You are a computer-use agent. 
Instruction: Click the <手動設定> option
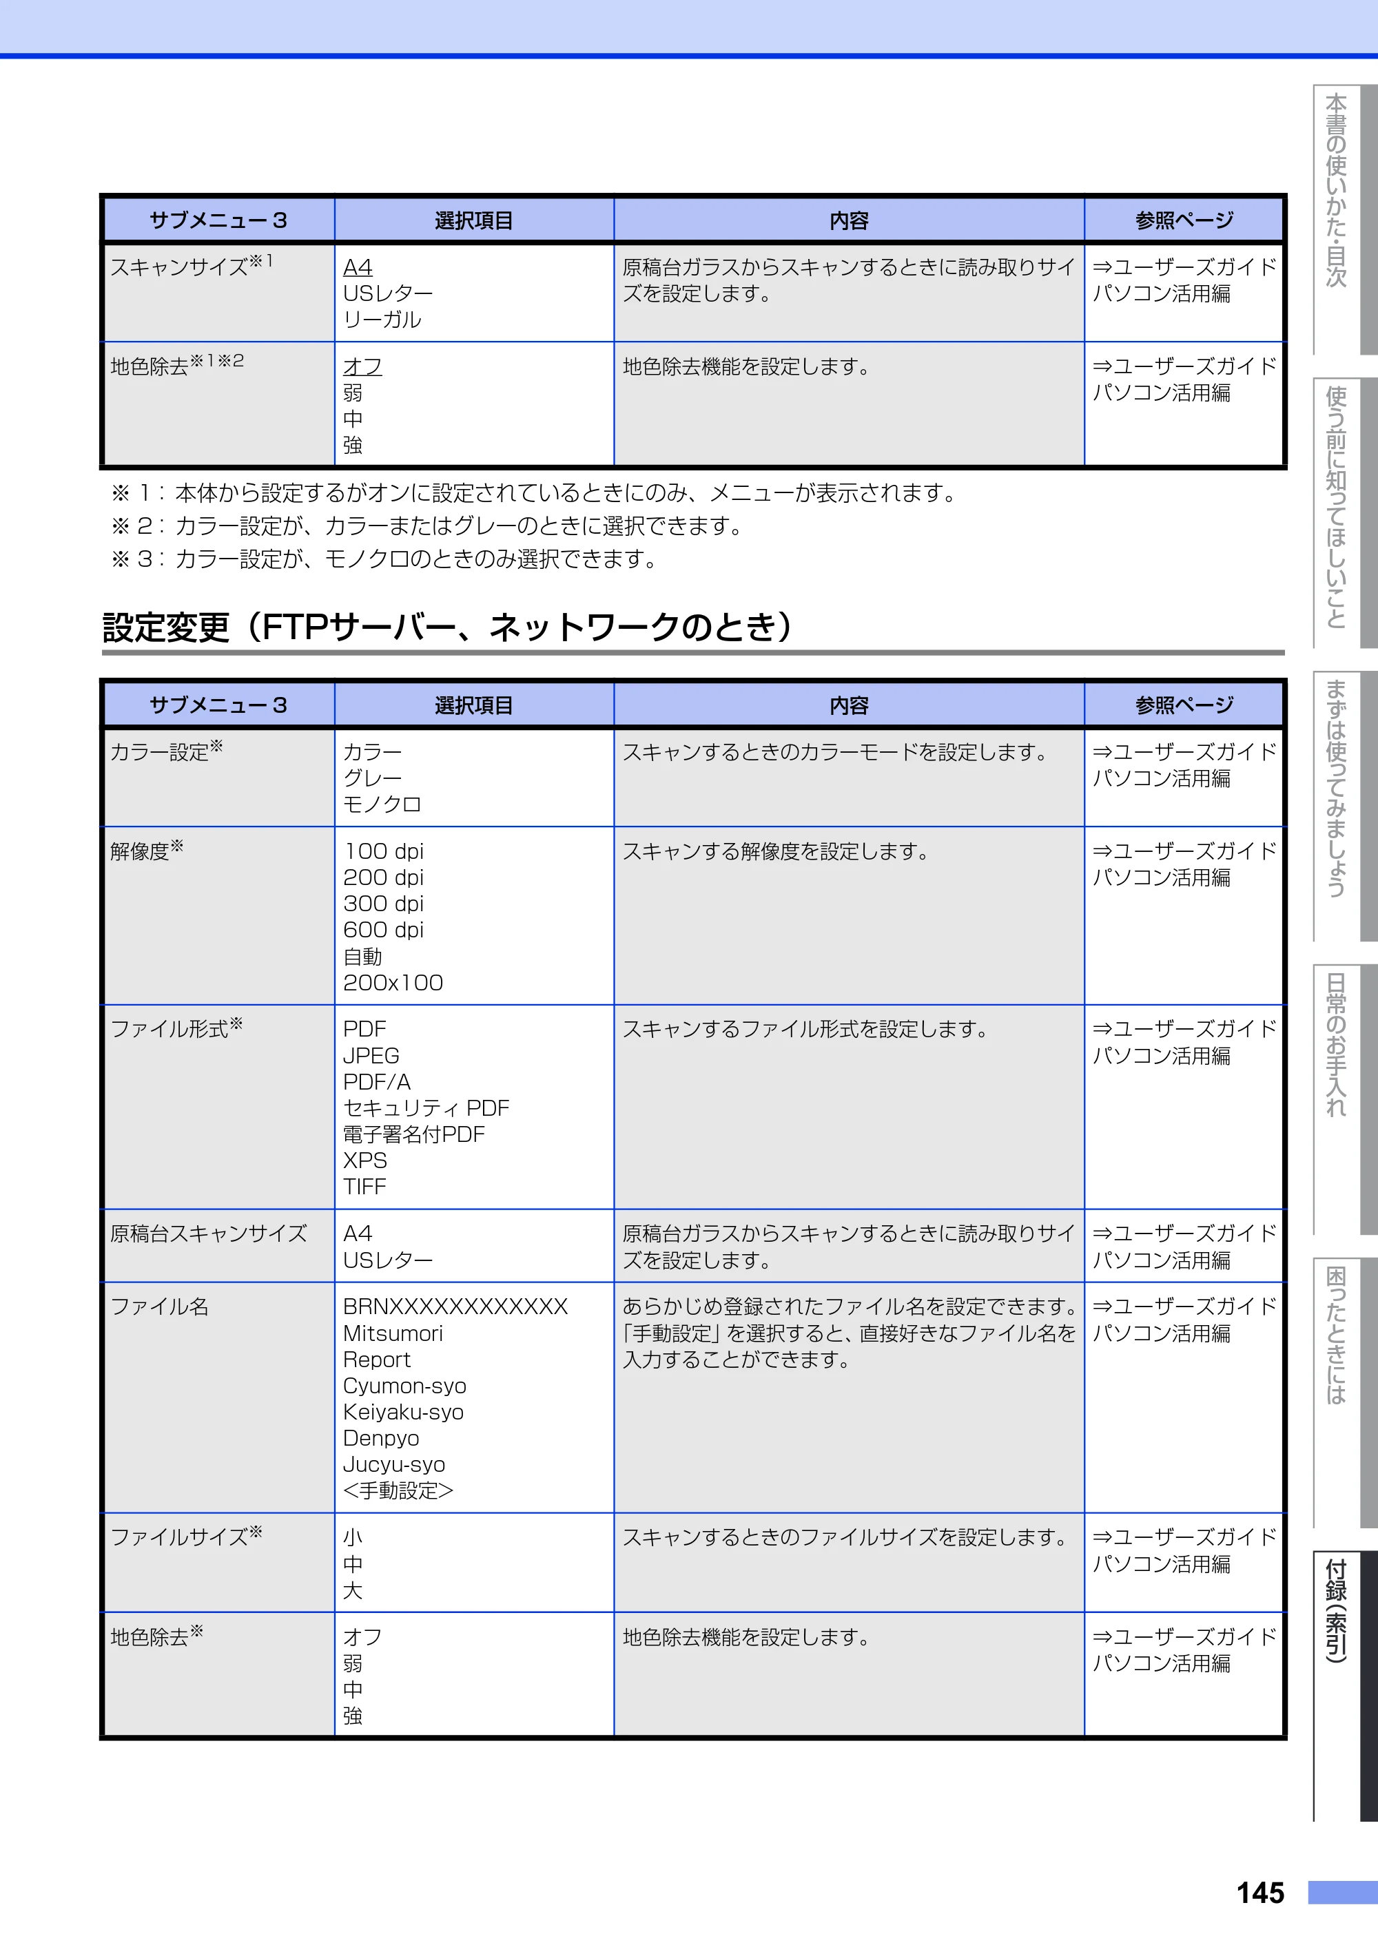pyautogui.click(x=398, y=1490)
